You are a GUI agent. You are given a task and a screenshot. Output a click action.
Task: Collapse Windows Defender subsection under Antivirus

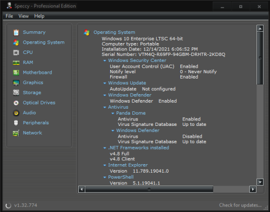pos(113,131)
